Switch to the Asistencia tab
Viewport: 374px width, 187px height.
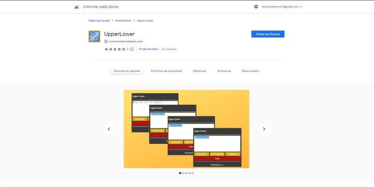[224, 71]
